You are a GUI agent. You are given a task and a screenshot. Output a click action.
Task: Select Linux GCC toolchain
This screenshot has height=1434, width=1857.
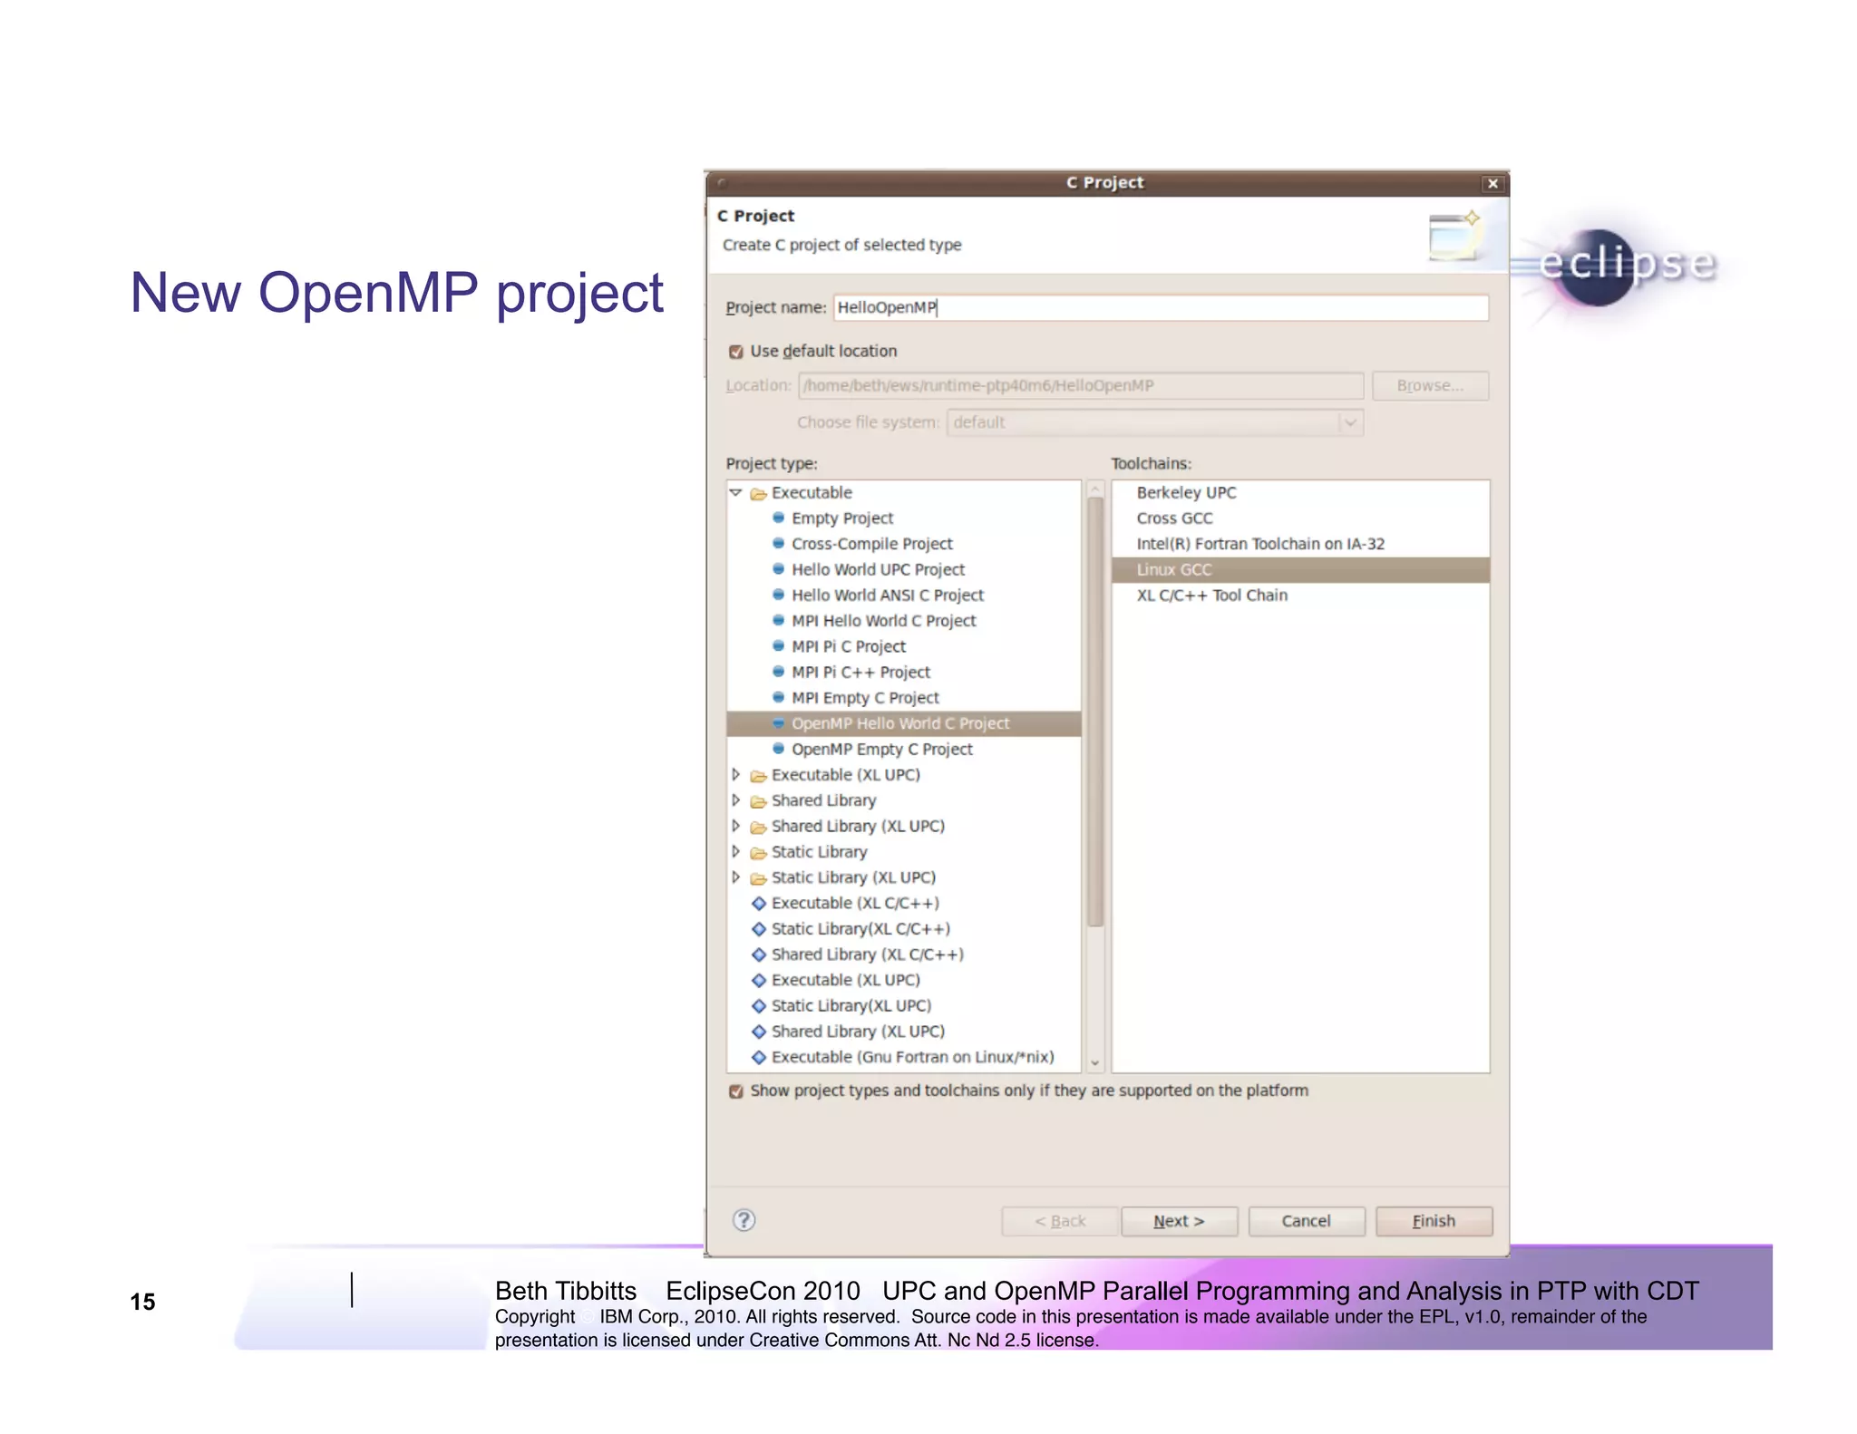[x=1300, y=569]
